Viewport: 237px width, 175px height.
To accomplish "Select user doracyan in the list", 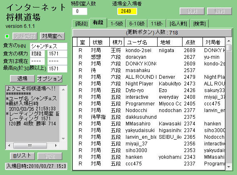I will pos(136,57).
